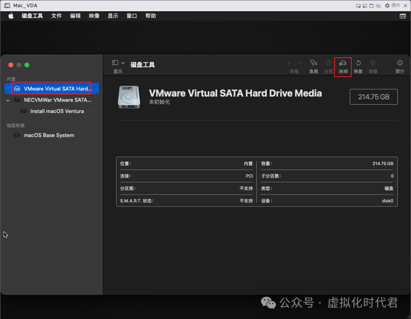The width and height of the screenshot is (411, 319).
Task: Open the 帮助 menu
Action: pyautogui.click(x=151, y=16)
